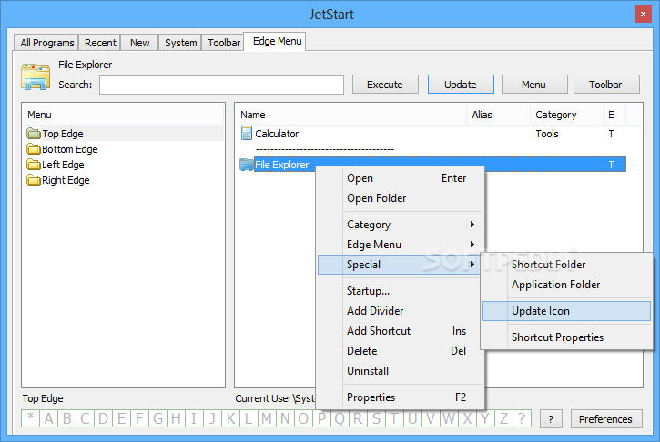The width and height of the screenshot is (660, 442).
Task: Click the Right Edge folder icon
Action: (x=34, y=180)
